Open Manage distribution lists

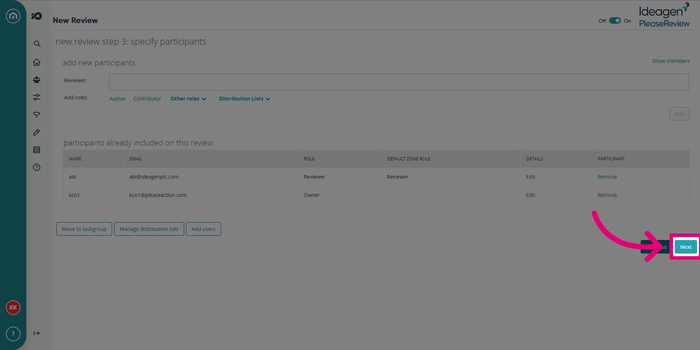tap(149, 229)
